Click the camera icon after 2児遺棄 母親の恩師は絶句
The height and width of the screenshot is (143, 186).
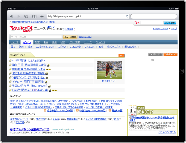tap(47, 74)
